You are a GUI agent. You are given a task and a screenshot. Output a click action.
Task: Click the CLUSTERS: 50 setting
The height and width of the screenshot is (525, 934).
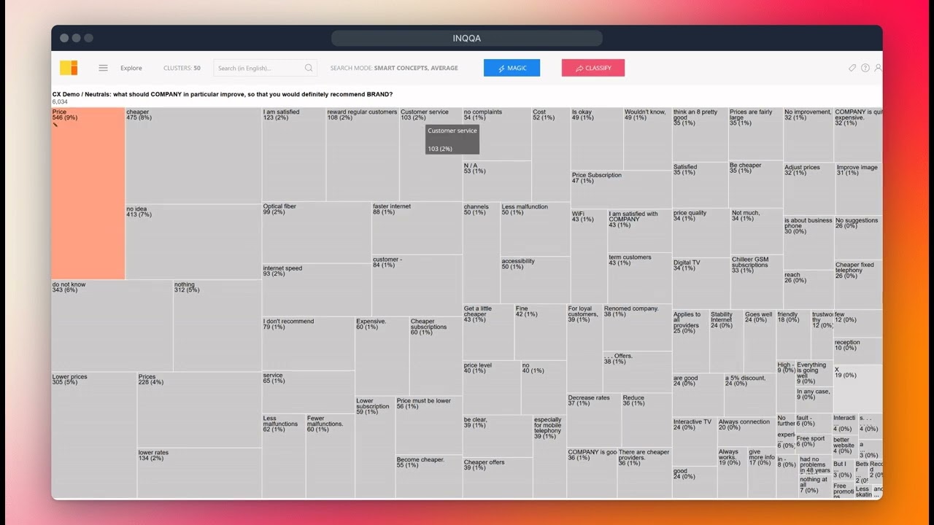[x=182, y=68]
